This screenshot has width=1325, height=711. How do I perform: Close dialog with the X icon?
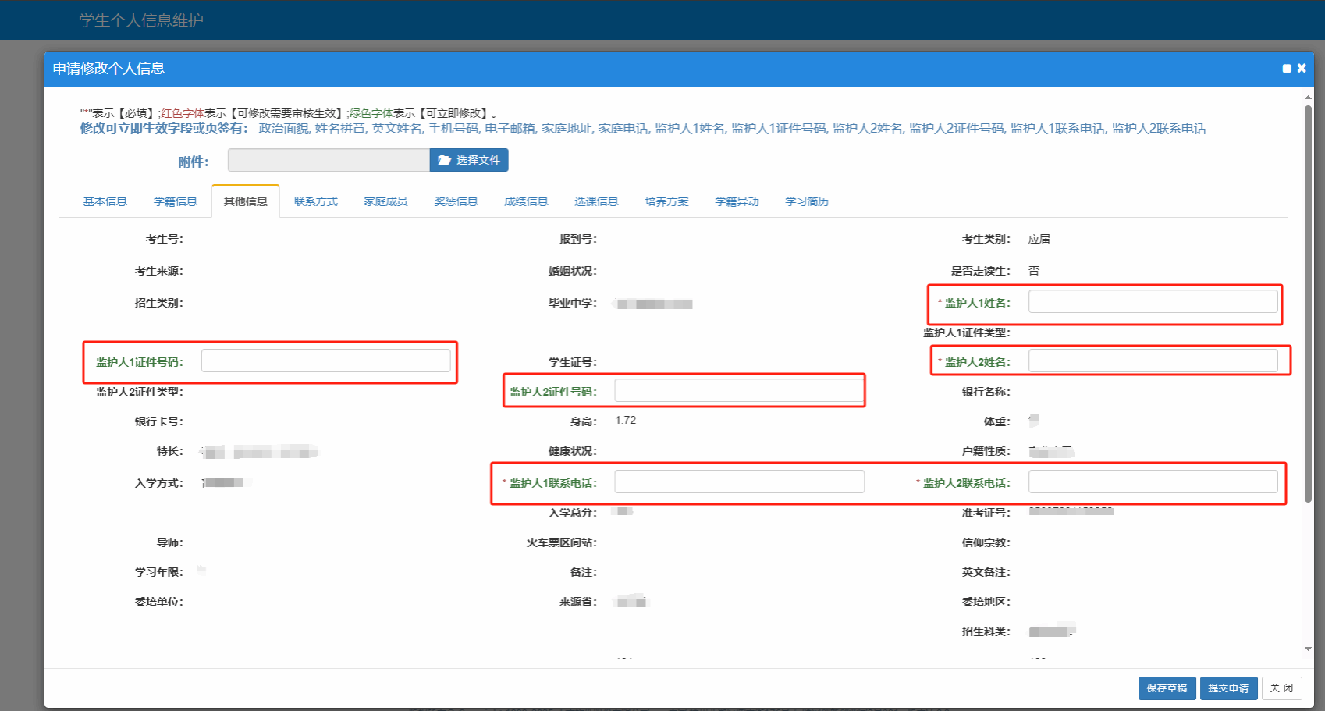(1302, 69)
